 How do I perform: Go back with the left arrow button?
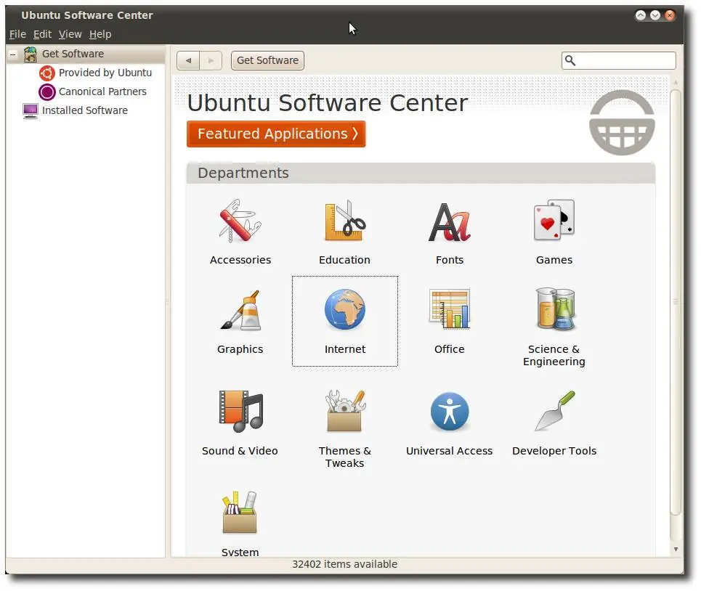pyautogui.click(x=188, y=60)
